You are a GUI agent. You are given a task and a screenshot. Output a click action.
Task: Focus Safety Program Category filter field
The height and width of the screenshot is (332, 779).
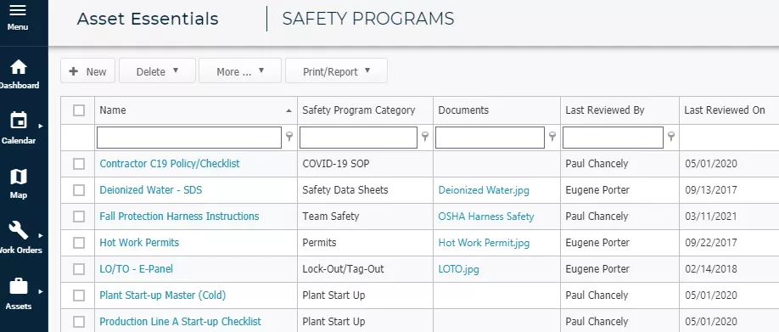pyautogui.click(x=358, y=138)
